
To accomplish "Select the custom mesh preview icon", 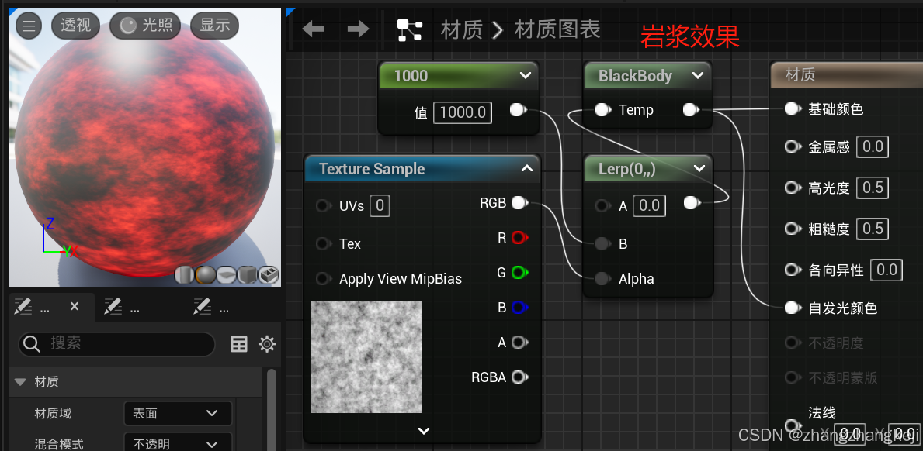I will 268,274.
